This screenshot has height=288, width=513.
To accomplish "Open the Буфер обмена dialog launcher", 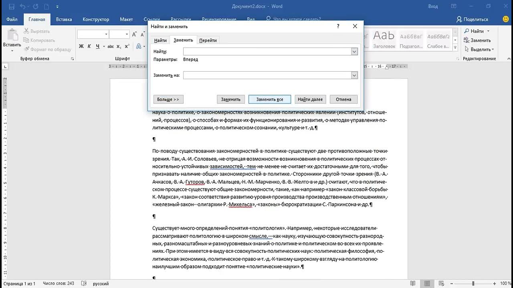I will coord(73,59).
